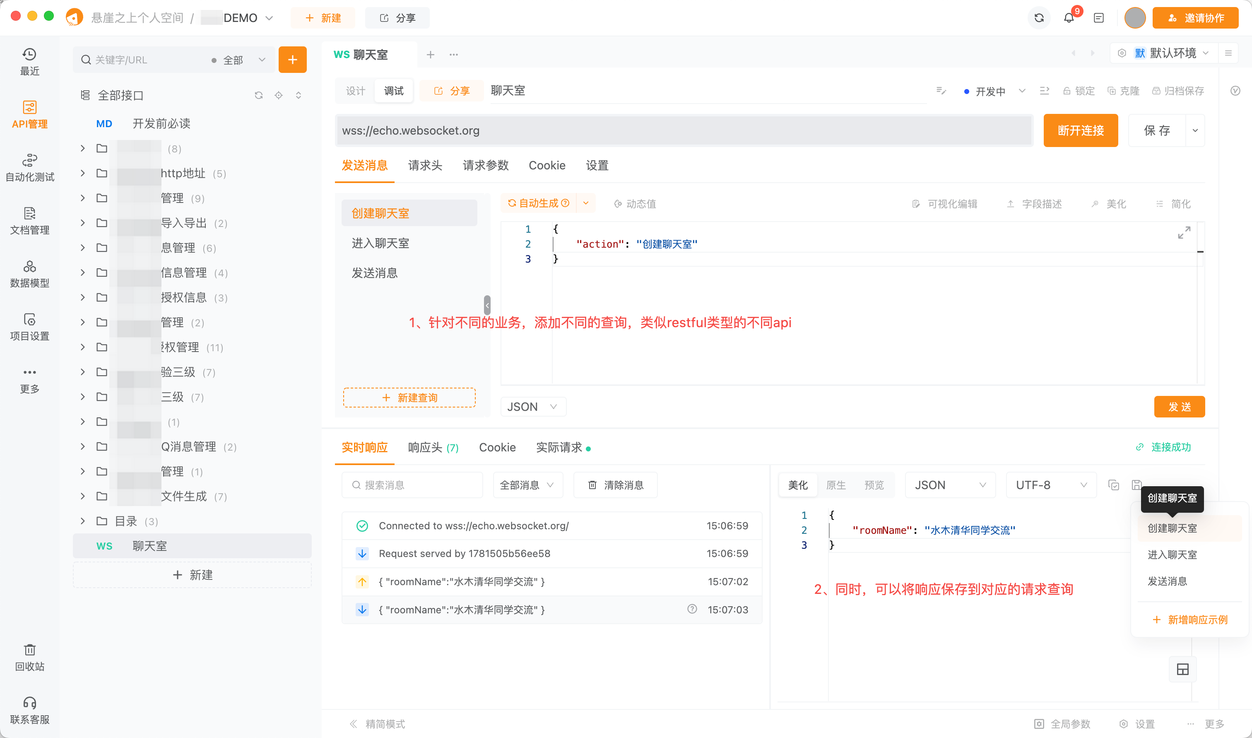
Task: Switch to the 请求头 tab
Action: (424, 165)
